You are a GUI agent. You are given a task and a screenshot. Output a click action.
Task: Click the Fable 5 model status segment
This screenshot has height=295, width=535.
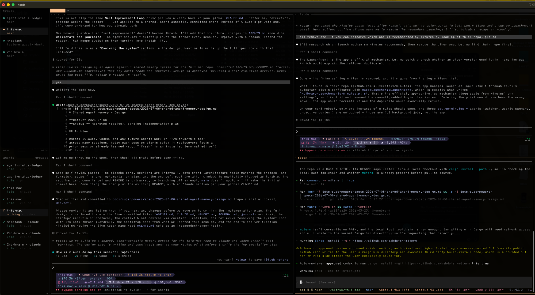click(331, 139)
